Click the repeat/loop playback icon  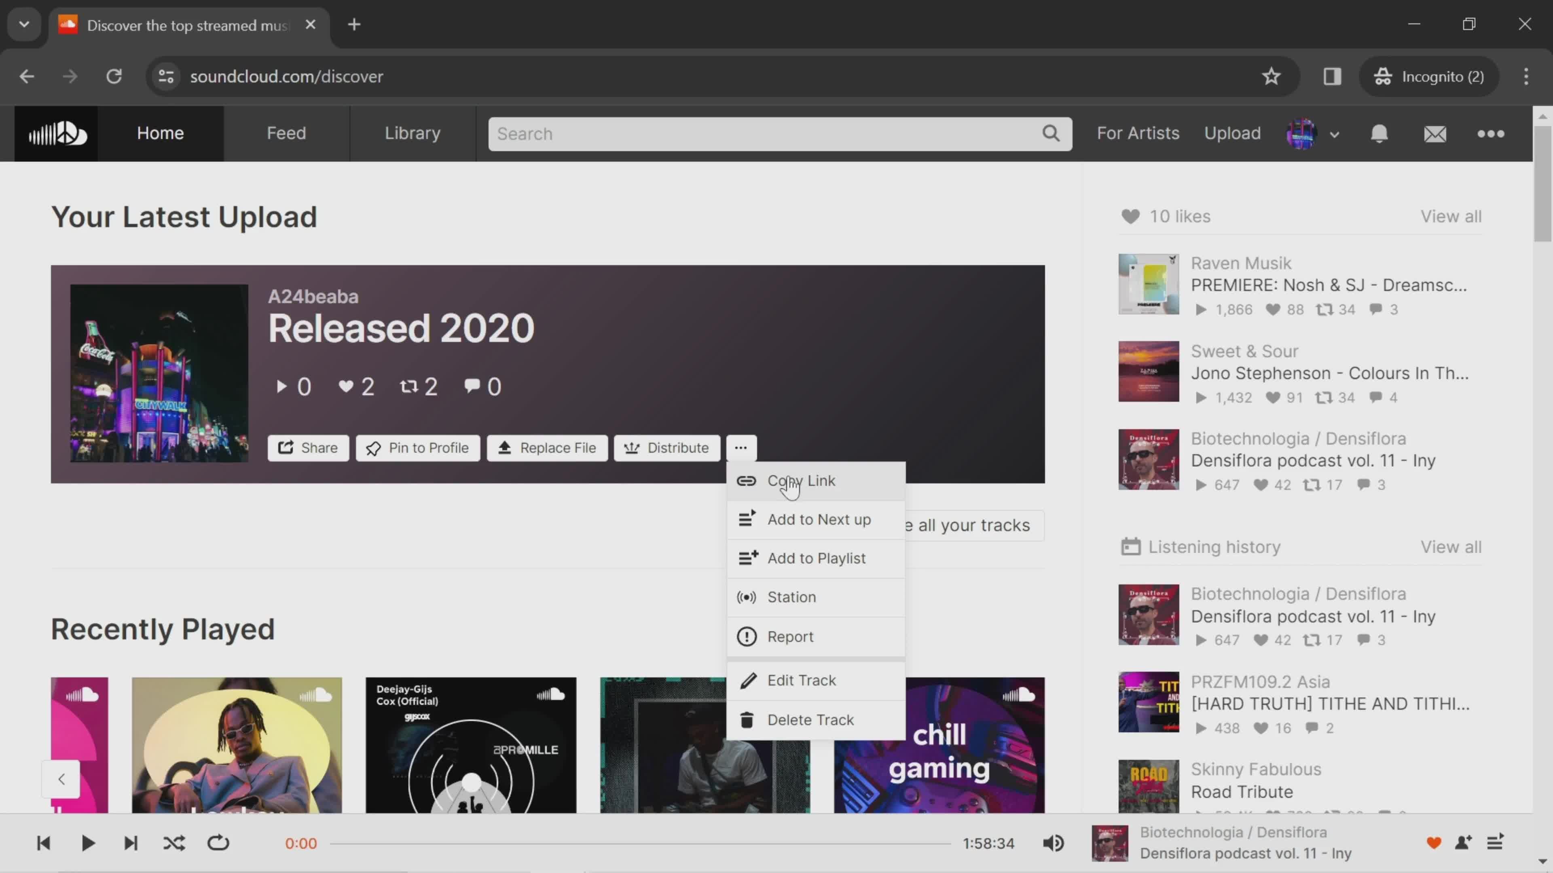click(x=219, y=842)
